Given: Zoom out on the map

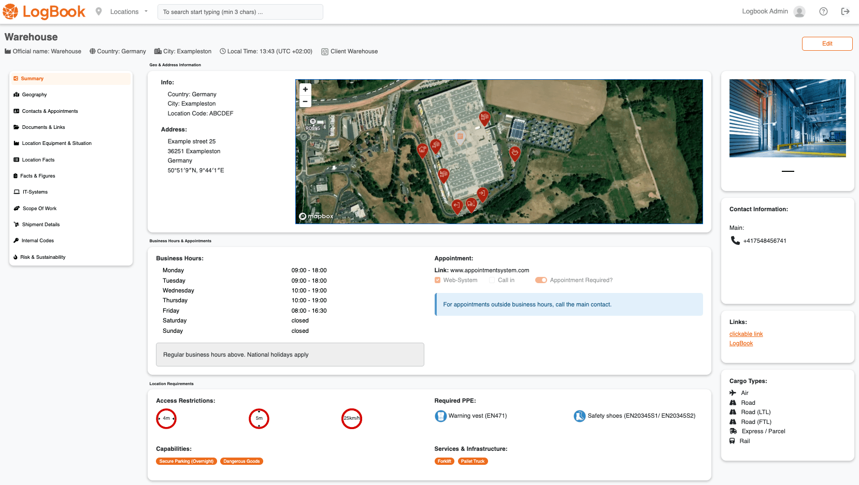Looking at the screenshot, I should (x=305, y=101).
